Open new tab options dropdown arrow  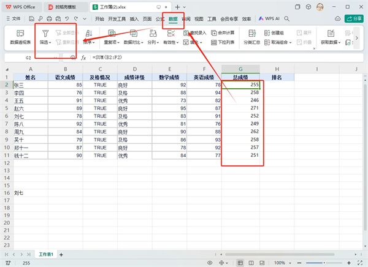click(x=185, y=7)
